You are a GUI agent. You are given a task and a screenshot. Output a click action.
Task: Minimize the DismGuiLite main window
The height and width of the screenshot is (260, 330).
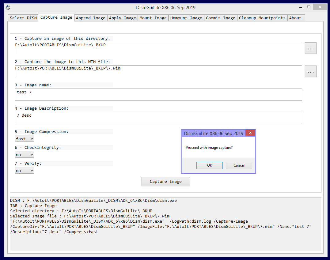[x=301, y=7]
